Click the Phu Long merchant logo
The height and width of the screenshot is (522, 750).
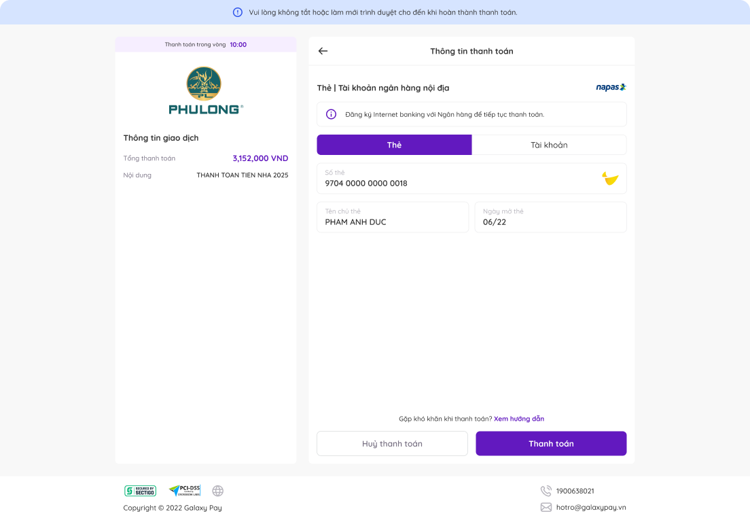tap(206, 90)
